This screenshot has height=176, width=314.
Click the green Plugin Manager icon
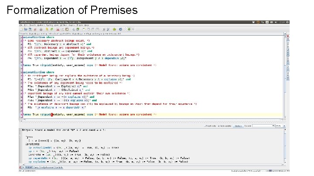[114, 30]
